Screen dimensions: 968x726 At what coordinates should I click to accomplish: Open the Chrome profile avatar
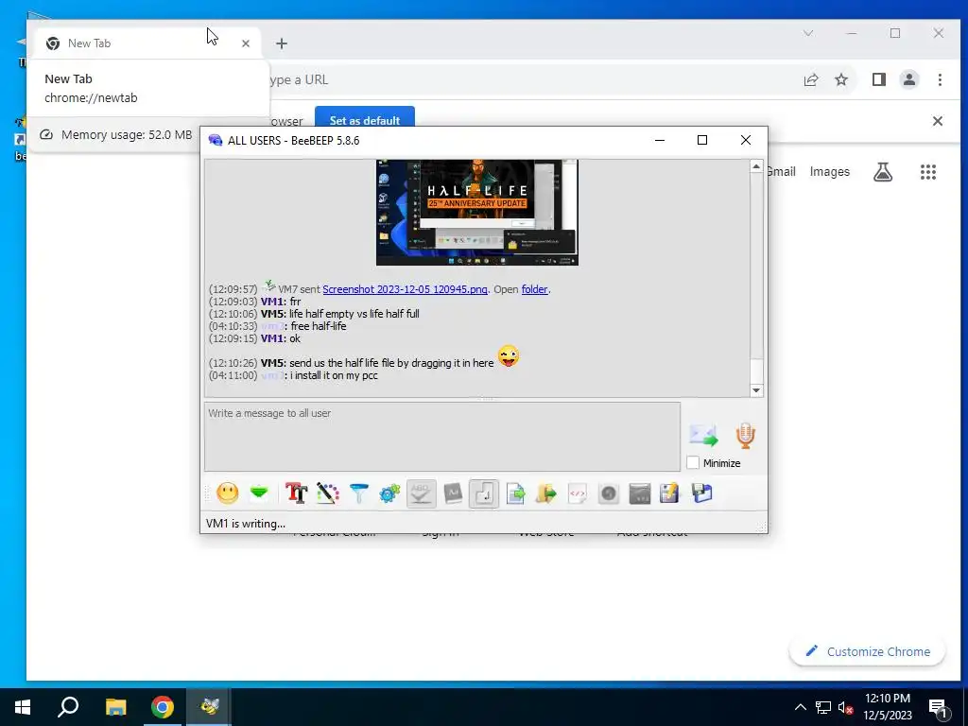(x=909, y=79)
